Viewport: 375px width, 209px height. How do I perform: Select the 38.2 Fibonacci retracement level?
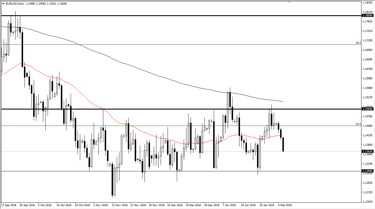point(173,45)
